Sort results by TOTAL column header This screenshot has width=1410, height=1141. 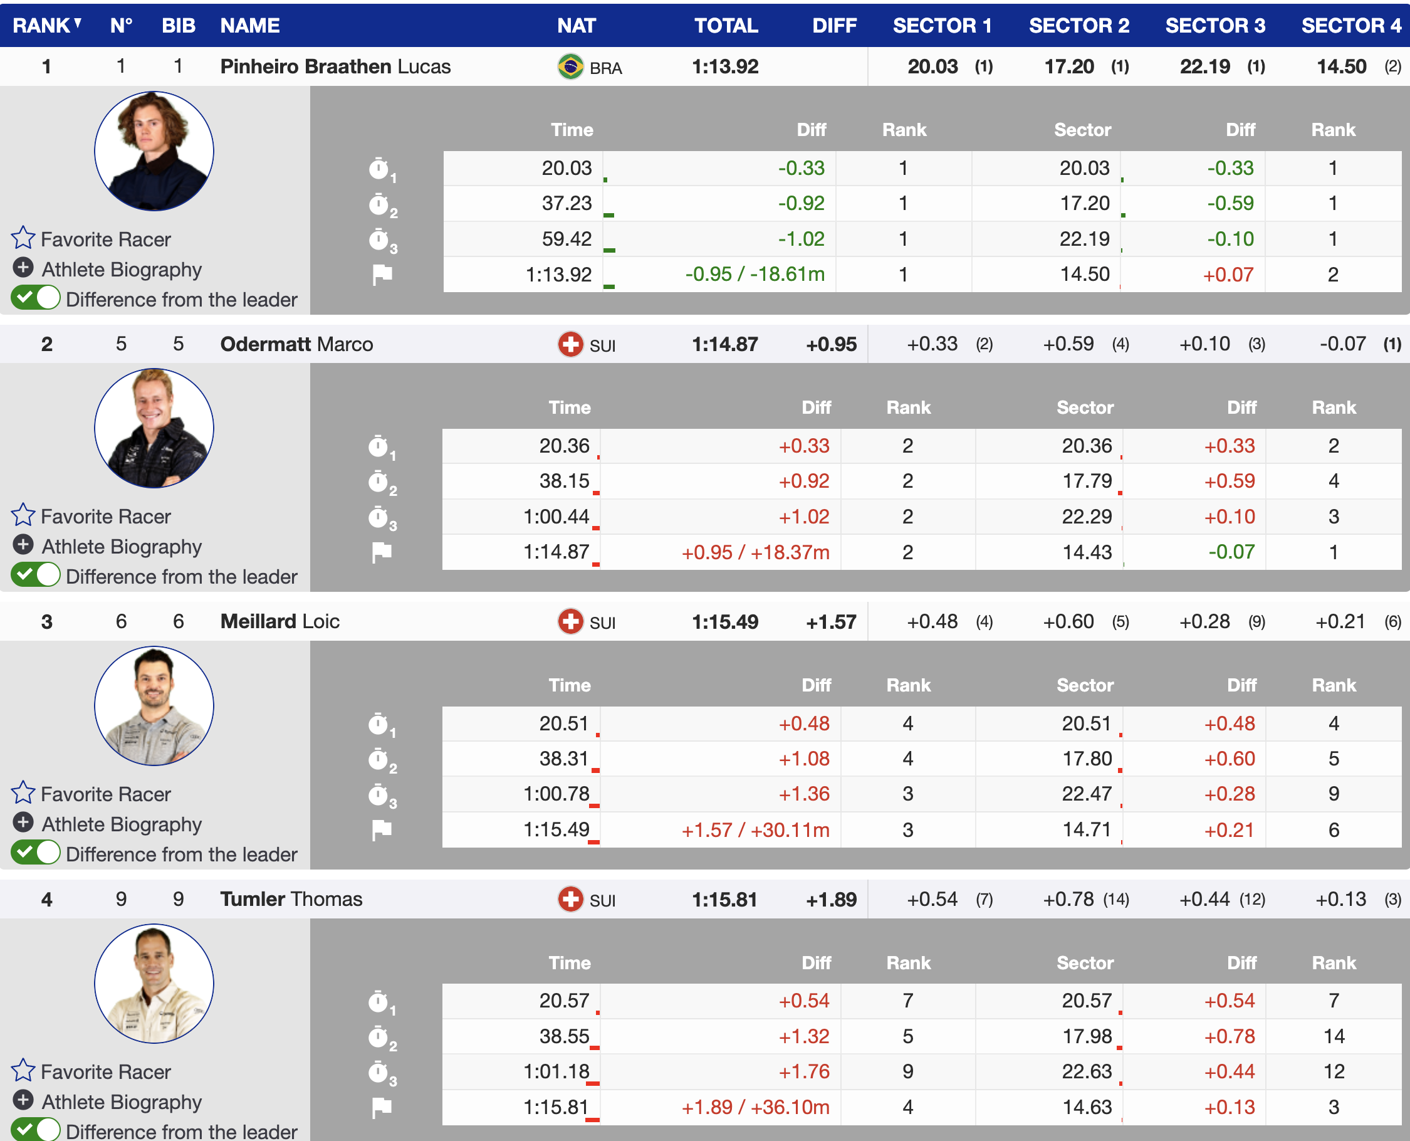click(x=726, y=25)
